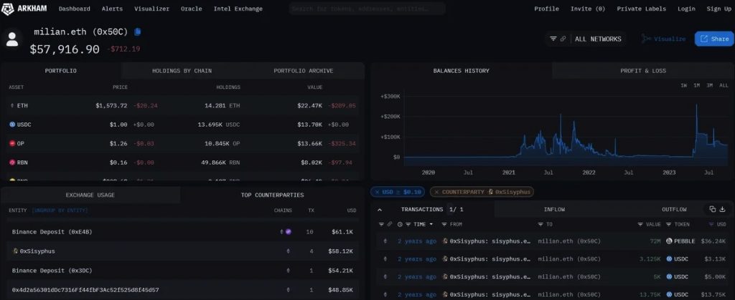Screen dimensions: 735x300
Task: Select the Portfolio tab
Action: click(60, 71)
